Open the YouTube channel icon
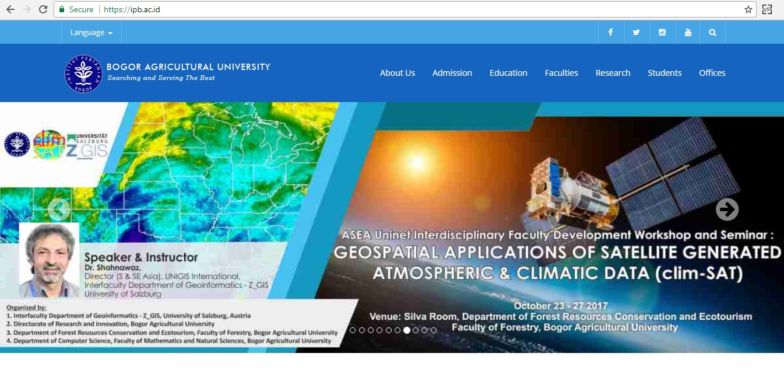This screenshot has height=374, width=784. [x=688, y=32]
